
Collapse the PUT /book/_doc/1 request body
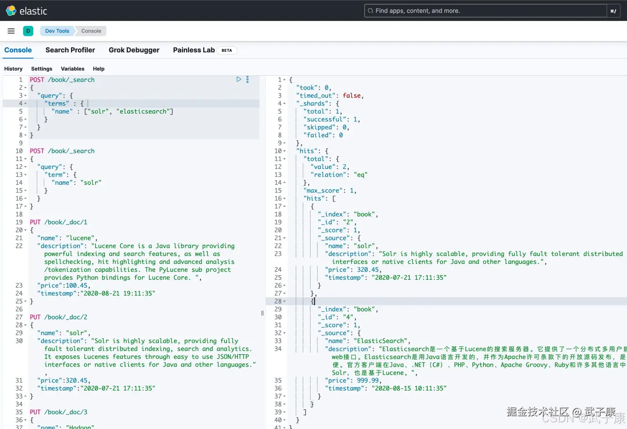26,230
